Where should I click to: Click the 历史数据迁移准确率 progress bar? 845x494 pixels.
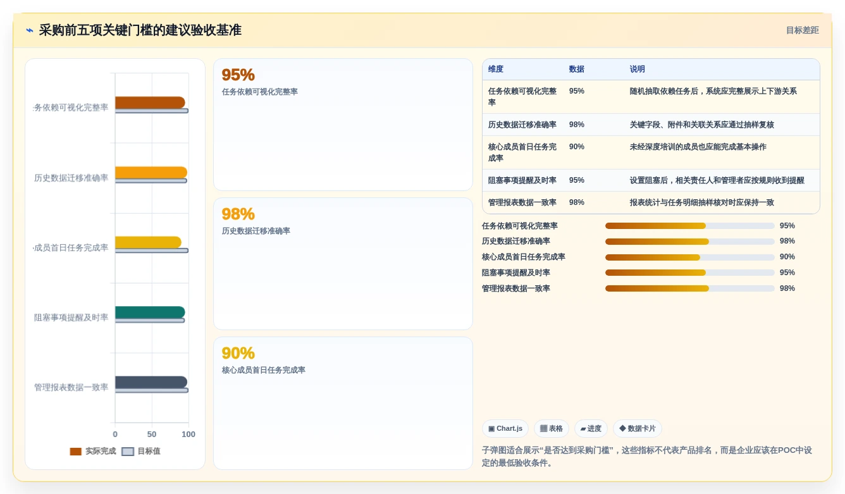click(x=690, y=242)
